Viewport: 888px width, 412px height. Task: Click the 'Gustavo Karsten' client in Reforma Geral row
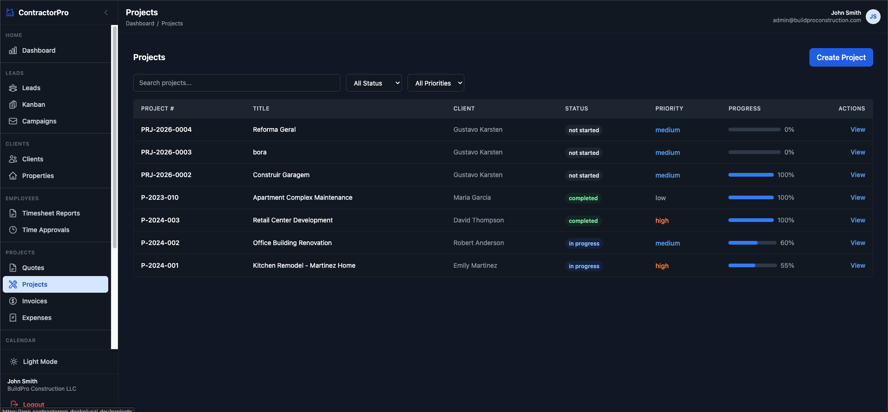pyautogui.click(x=478, y=129)
